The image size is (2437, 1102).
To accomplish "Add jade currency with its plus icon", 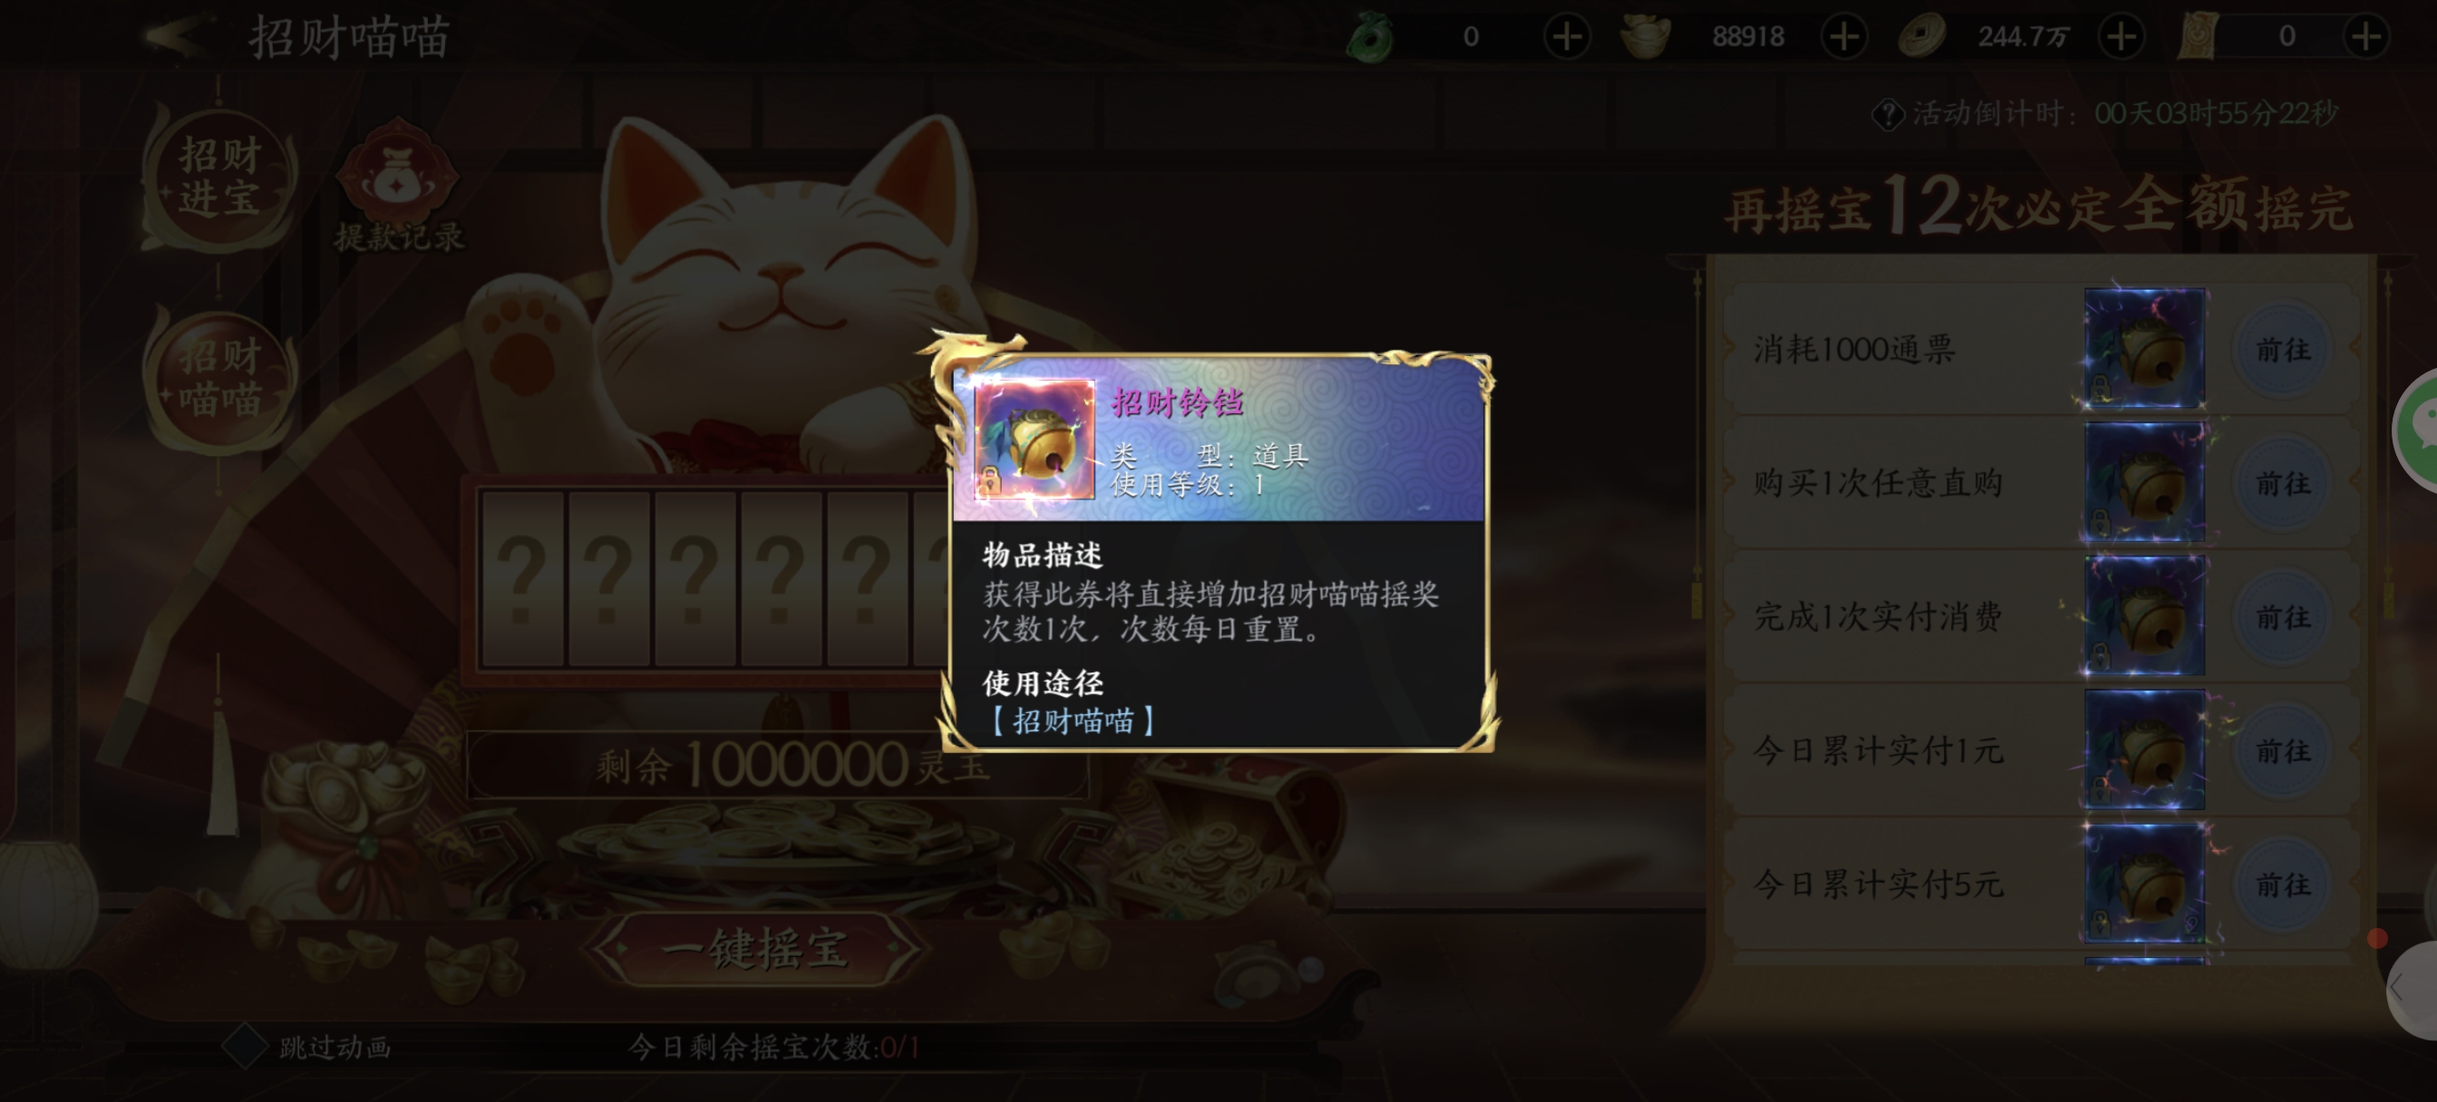I will [1567, 37].
